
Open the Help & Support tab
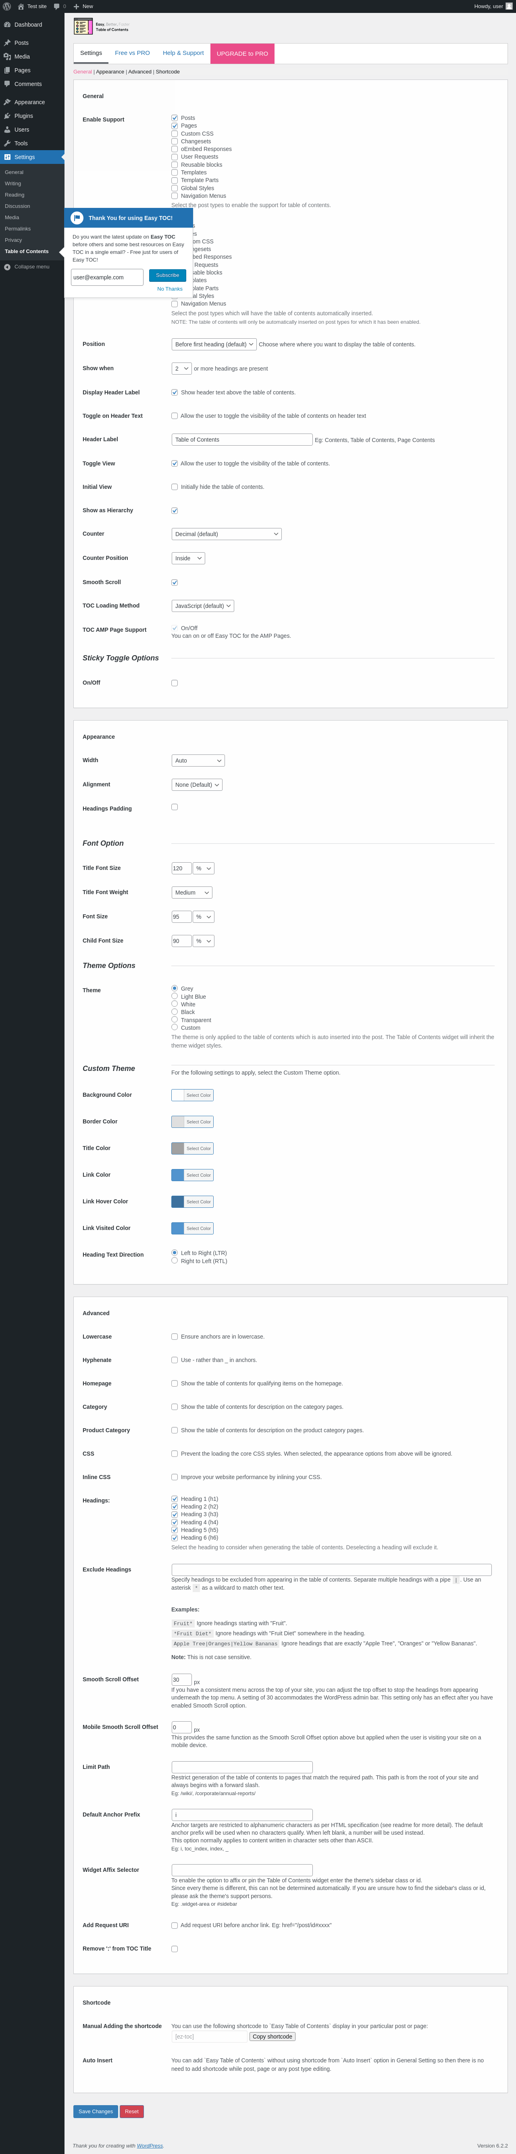click(183, 54)
